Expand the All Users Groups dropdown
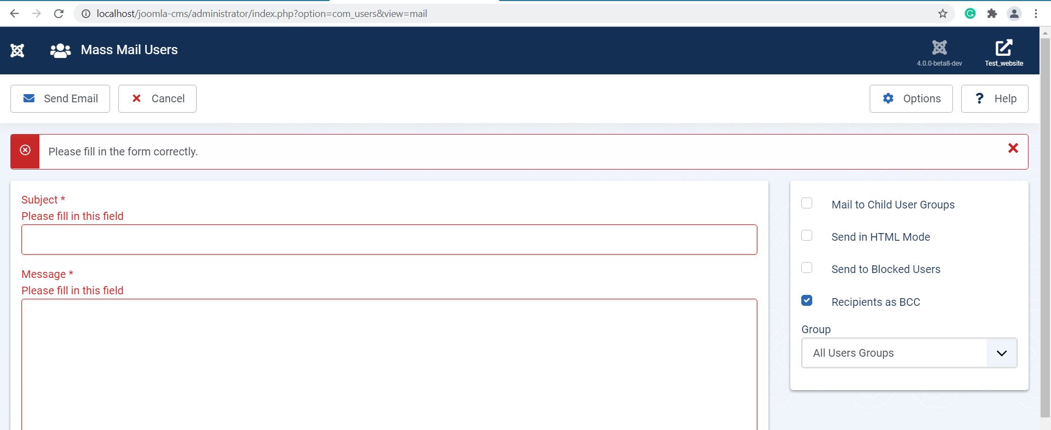This screenshot has height=430, width=1051. tap(909, 353)
